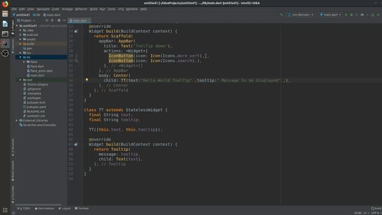The image size is (382, 215).
Task: Switch to IntelliJ IDEA dock icon
Action: pos(5,44)
